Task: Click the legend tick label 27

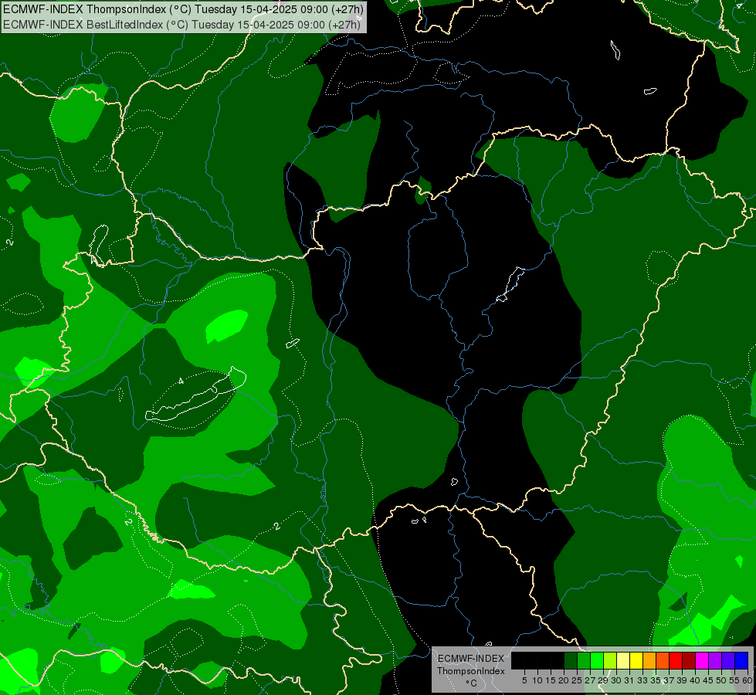Action: [590, 680]
